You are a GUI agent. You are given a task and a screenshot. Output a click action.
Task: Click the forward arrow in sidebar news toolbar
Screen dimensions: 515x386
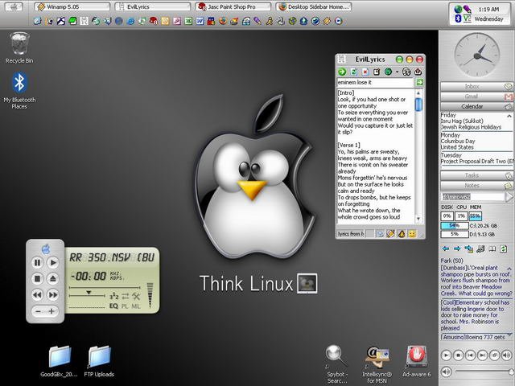[x=457, y=248]
